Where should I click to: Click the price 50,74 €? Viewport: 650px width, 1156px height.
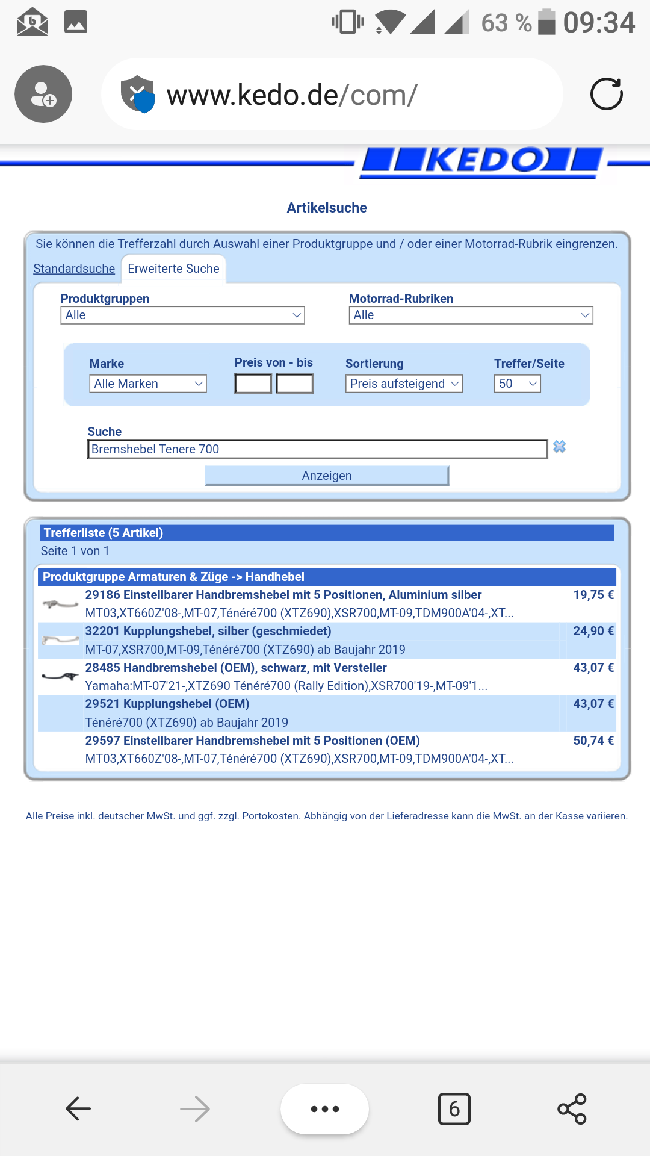click(x=593, y=741)
